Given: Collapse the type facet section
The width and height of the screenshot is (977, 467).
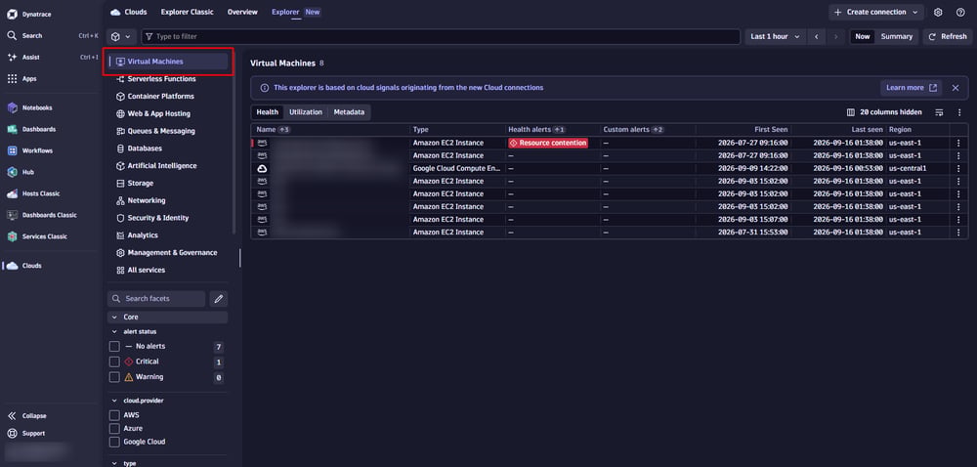Looking at the screenshot, I should (114, 463).
